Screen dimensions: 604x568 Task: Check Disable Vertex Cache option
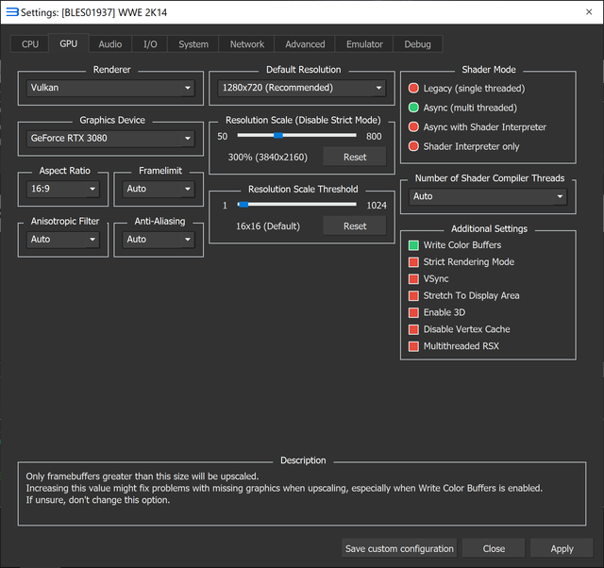[460, 329]
